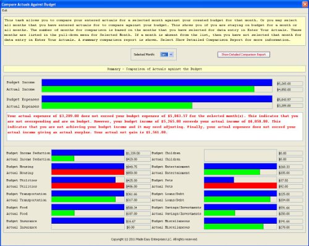Select the Actual Miscellaneous amount field
The width and height of the screenshot is (309, 246).
290,227
